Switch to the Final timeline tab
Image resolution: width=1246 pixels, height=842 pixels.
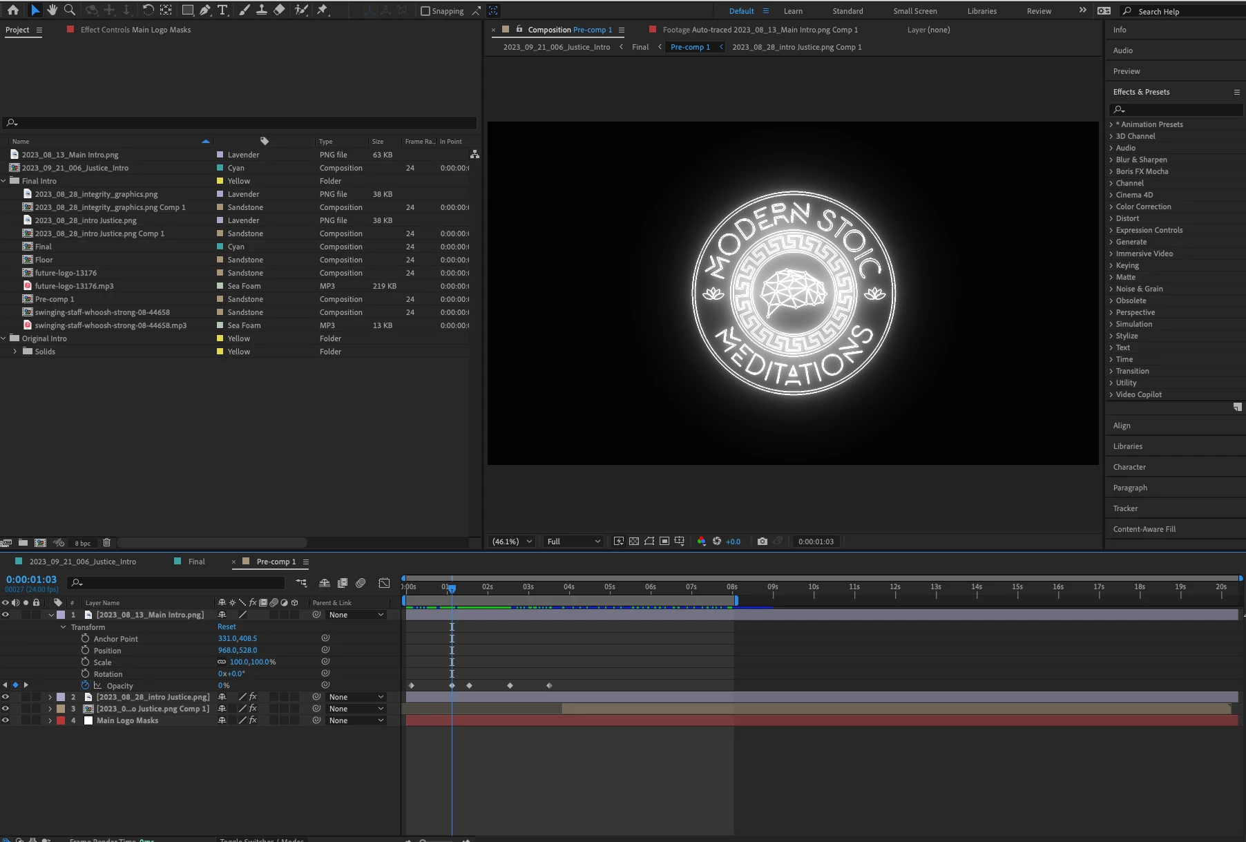tap(196, 562)
